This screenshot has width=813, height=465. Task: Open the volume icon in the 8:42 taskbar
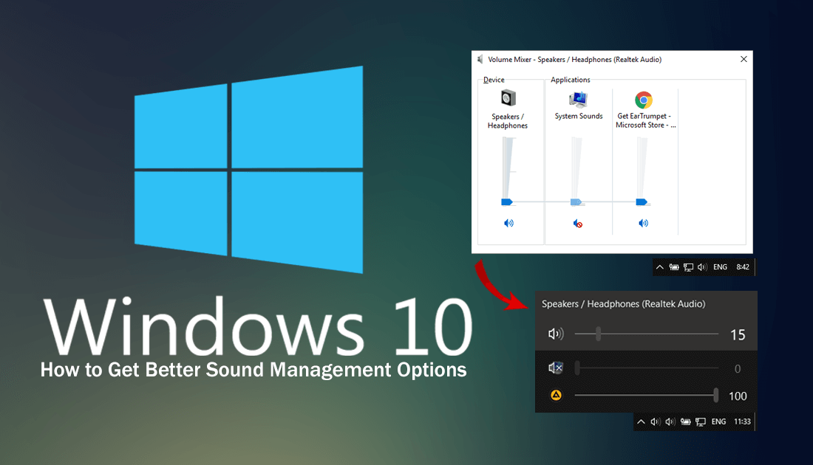(x=702, y=267)
